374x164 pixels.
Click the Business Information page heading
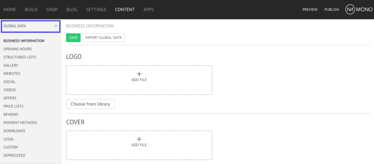pos(90,26)
